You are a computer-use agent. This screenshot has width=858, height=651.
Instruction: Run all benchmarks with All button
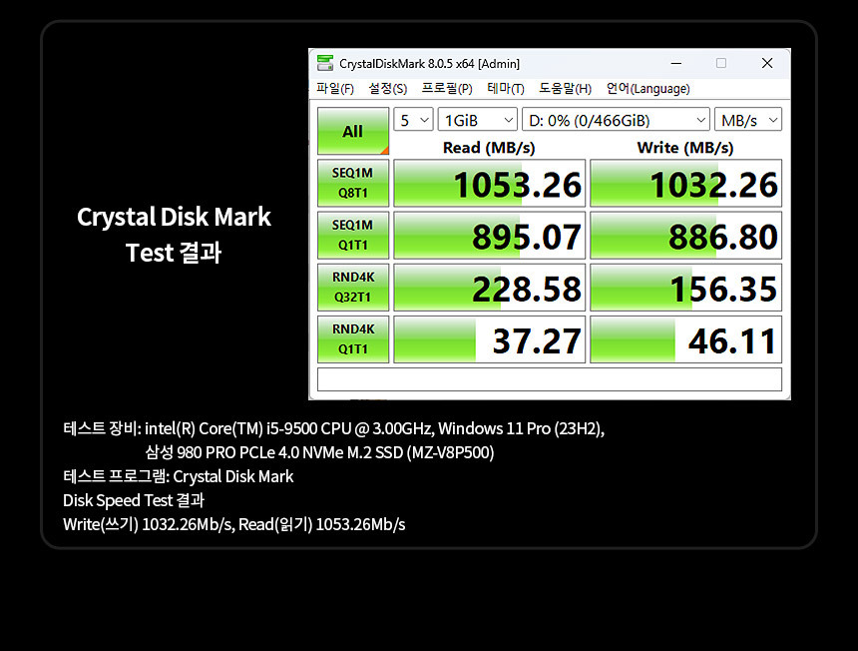[353, 132]
